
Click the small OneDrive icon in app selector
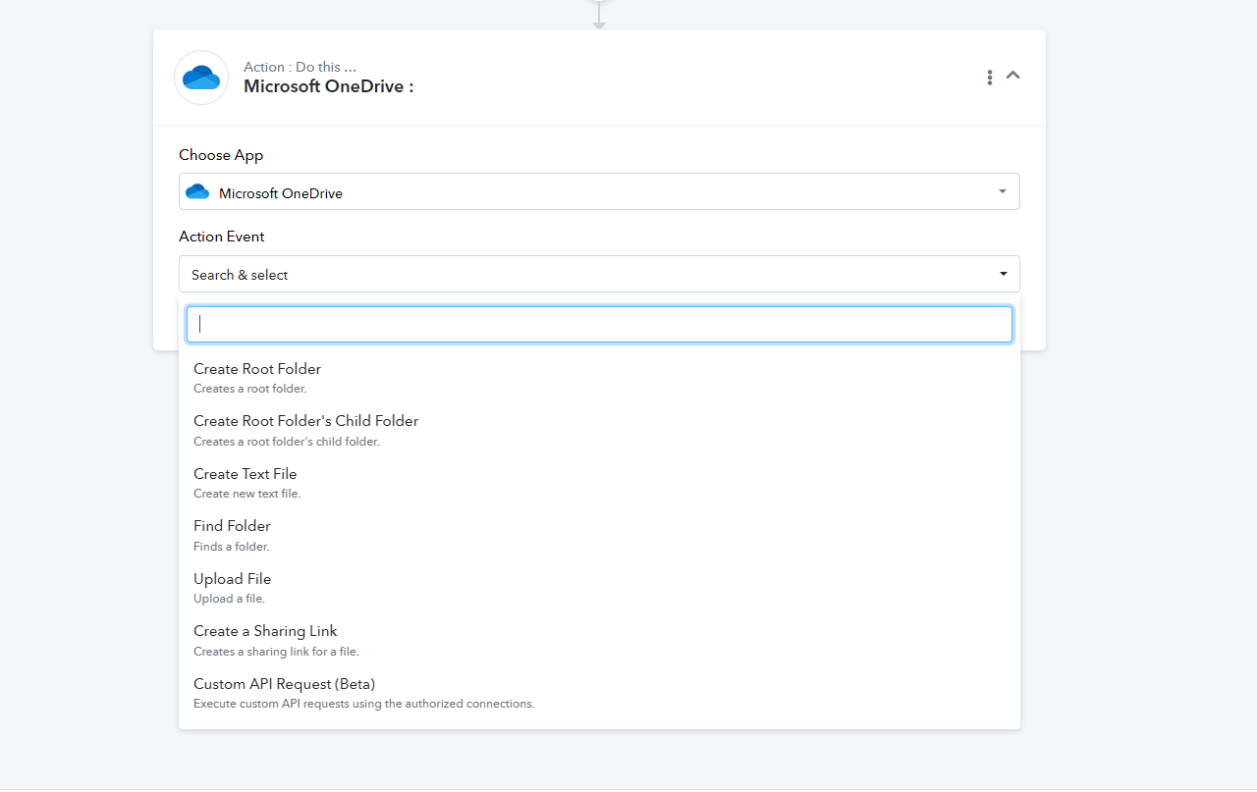[197, 192]
